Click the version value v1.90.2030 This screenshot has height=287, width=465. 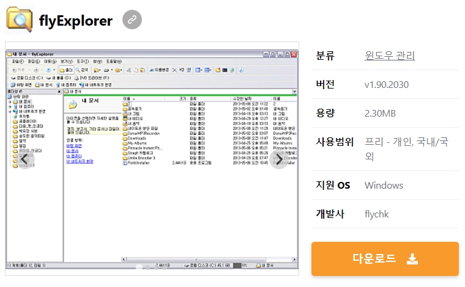pyautogui.click(x=387, y=85)
